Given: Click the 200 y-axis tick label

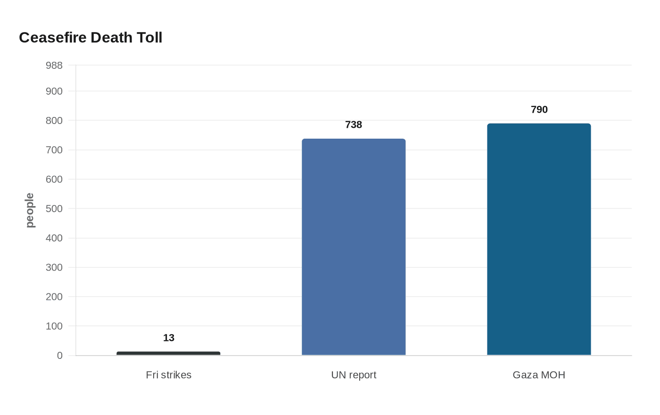Looking at the screenshot, I should point(54,297).
